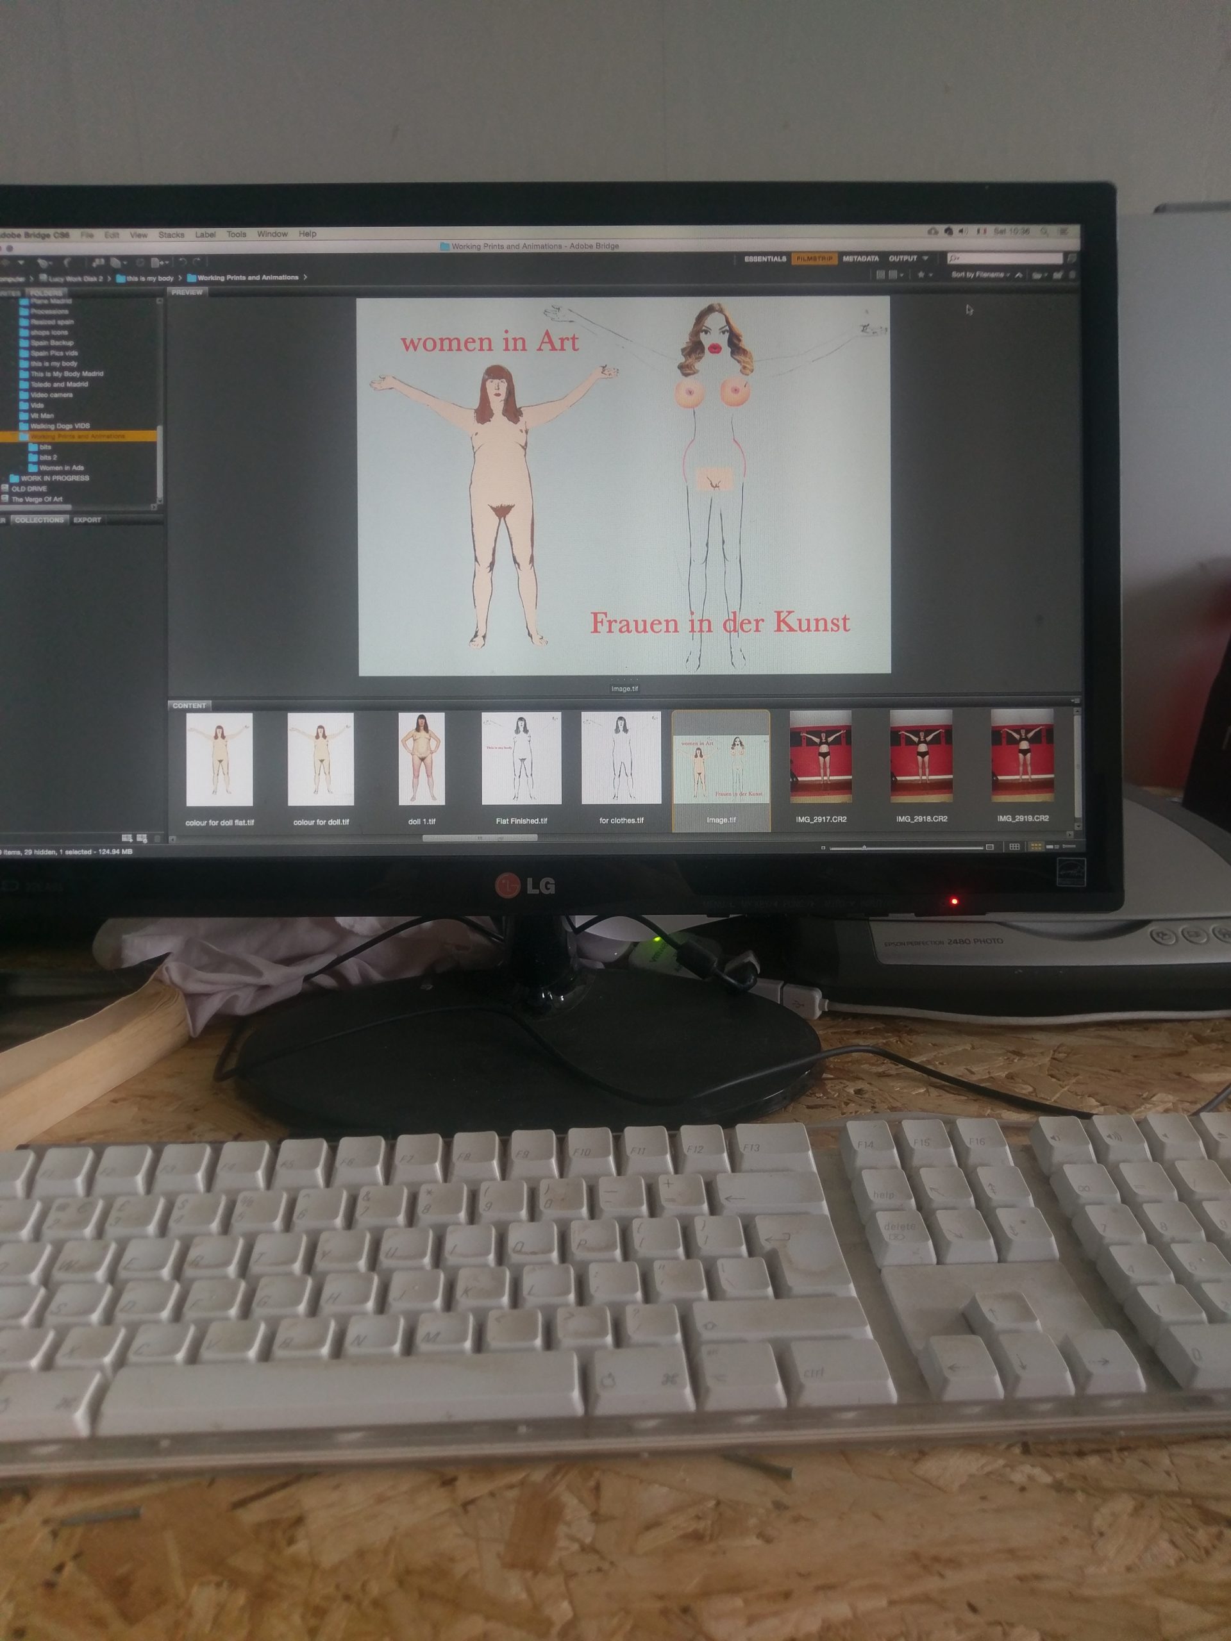Adjust the thumbnail size slider
This screenshot has height=1641, width=1231.
864,847
